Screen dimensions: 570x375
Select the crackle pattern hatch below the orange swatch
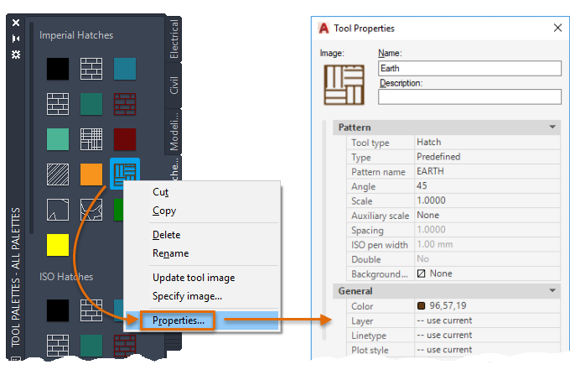[91, 210]
